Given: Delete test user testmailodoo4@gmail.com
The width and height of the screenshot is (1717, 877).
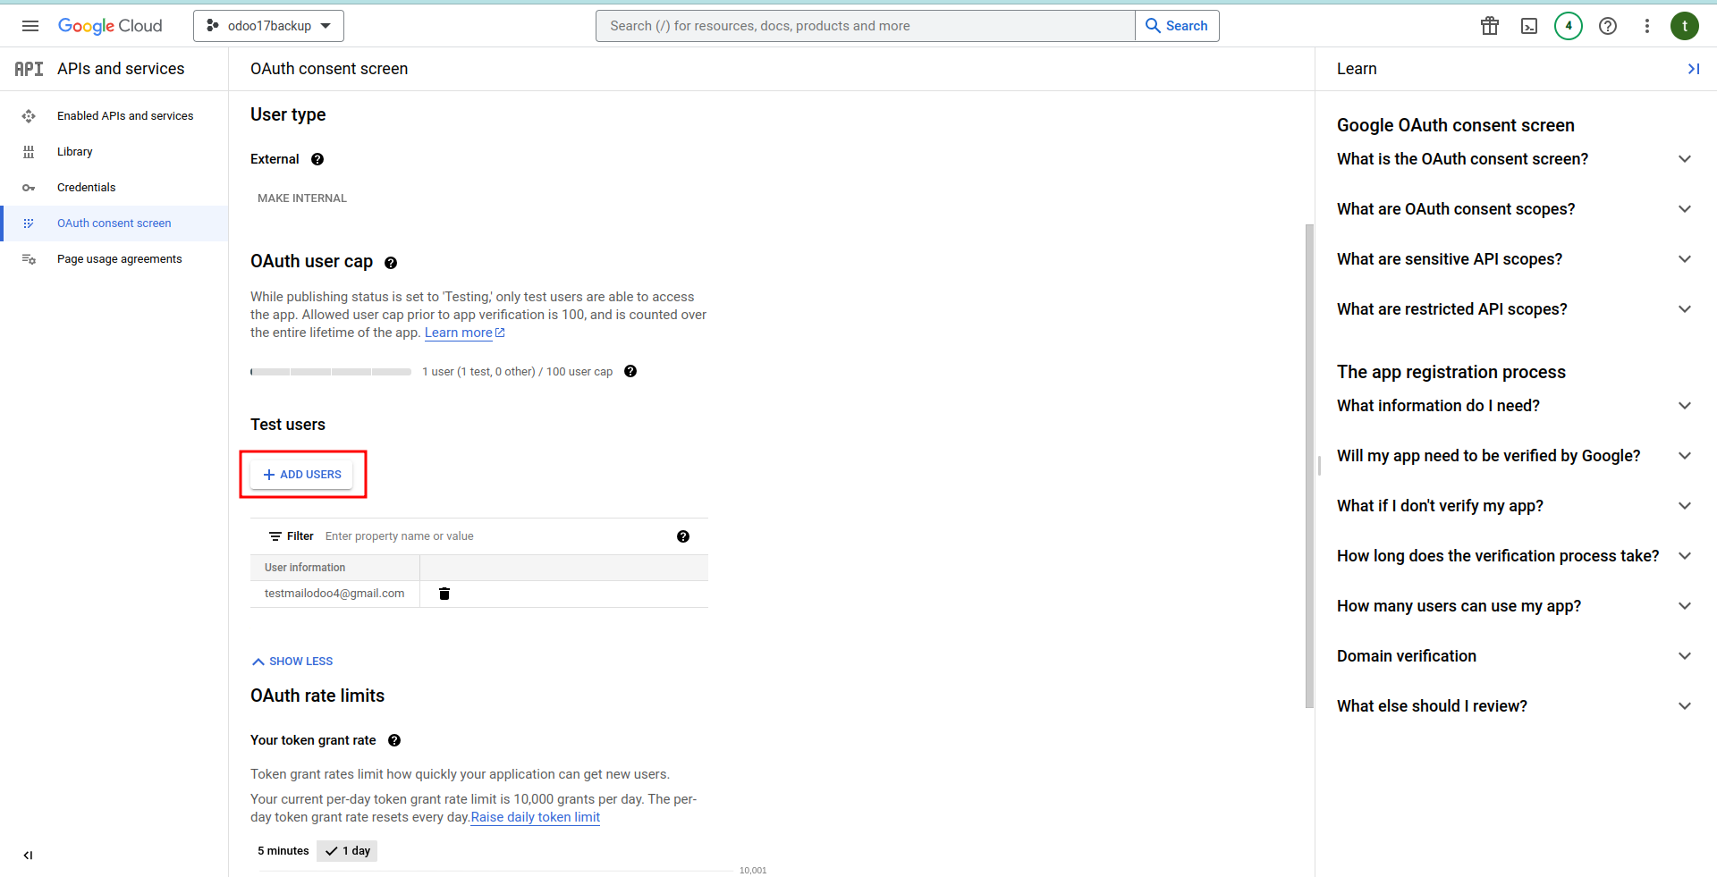Looking at the screenshot, I should [x=444, y=594].
